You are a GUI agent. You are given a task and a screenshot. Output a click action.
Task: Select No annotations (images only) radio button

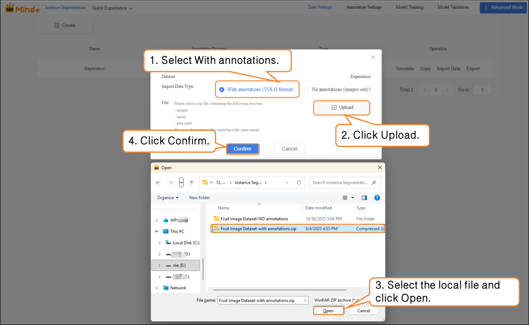coord(307,90)
